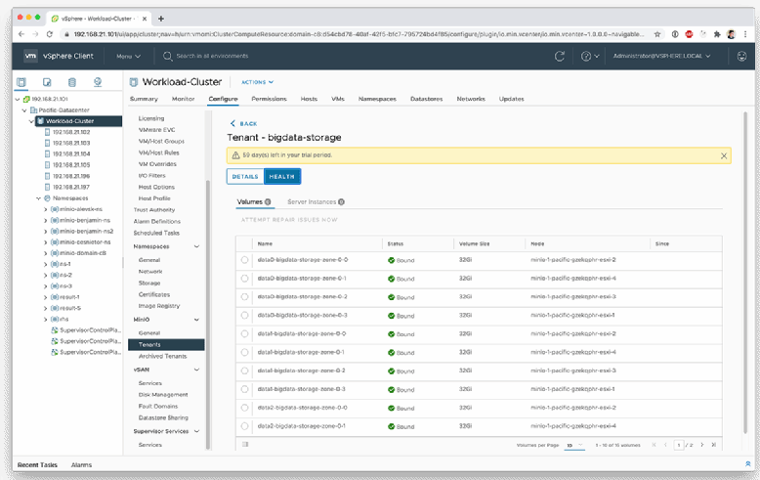Open the Networks tab

471,99
